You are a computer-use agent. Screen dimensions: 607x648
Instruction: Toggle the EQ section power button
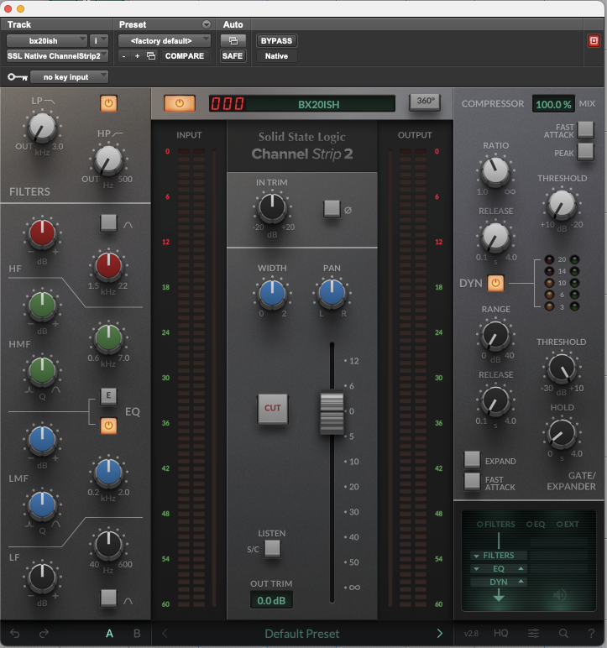[108, 426]
